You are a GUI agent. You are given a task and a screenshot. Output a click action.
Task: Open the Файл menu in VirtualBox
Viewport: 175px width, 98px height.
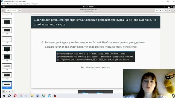click(4, 4)
